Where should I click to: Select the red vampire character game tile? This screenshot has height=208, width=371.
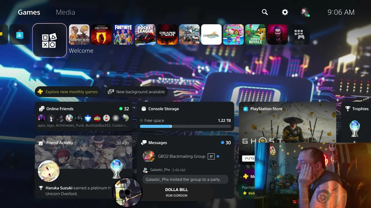coord(277,35)
